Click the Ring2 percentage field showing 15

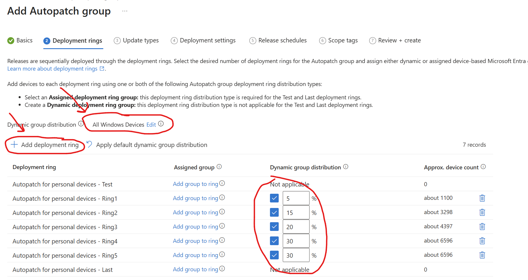point(296,212)
